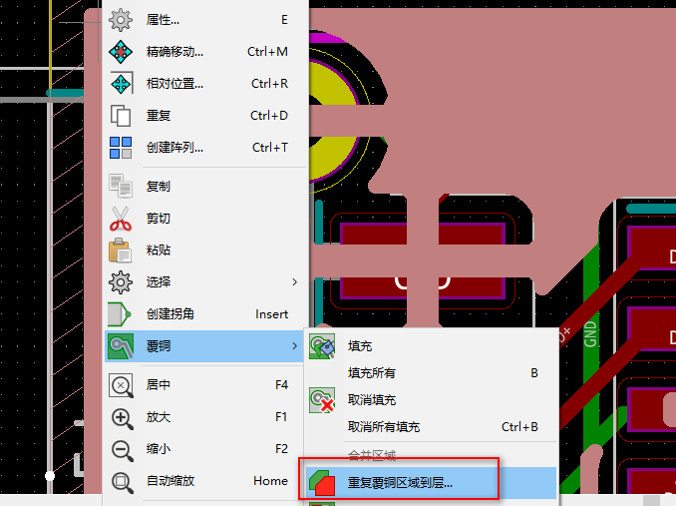Click the scissors icon for 剪切
Viewport: 676px width, 506px height.
pos(121,219)
